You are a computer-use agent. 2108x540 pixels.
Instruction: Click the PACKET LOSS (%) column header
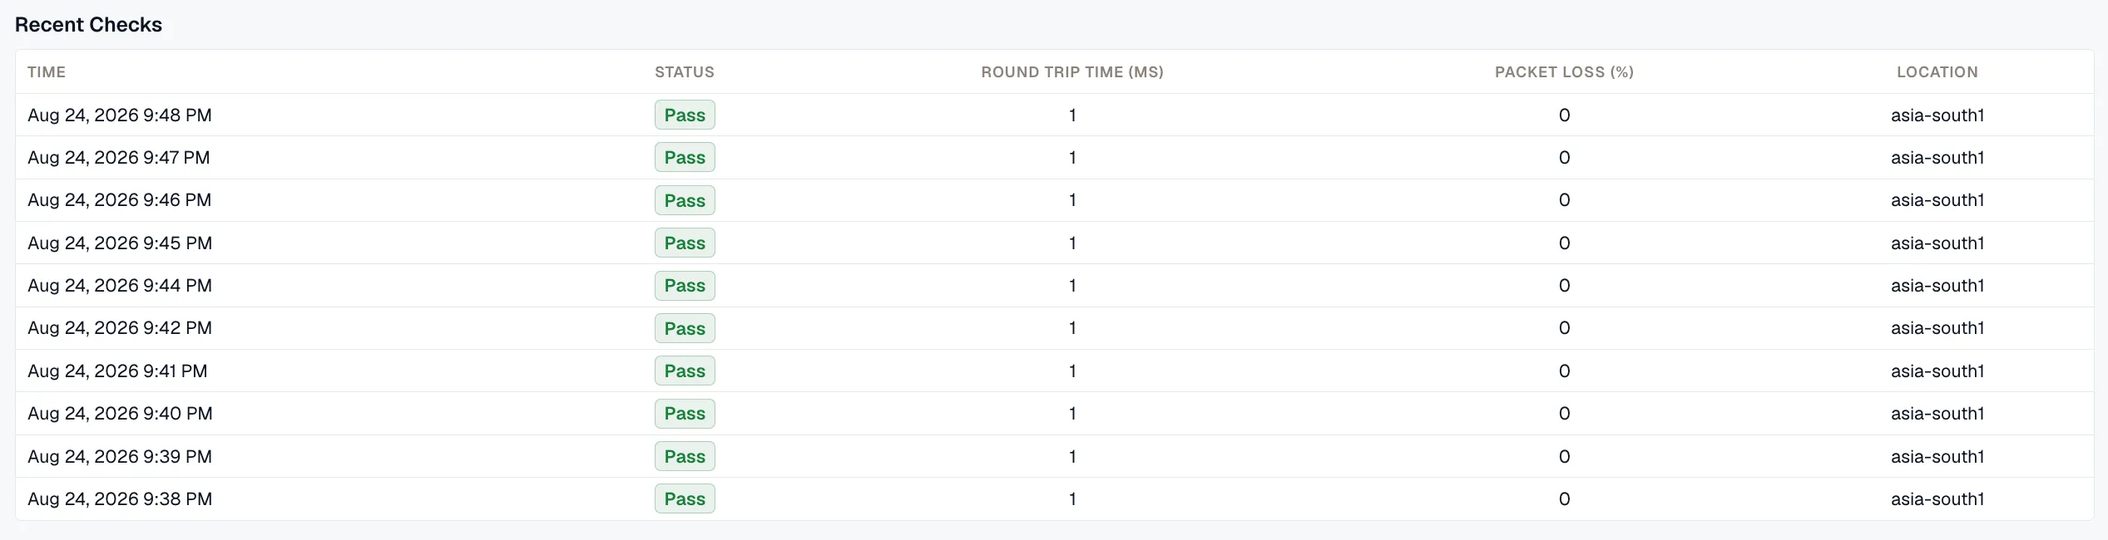click(1564, 72)
